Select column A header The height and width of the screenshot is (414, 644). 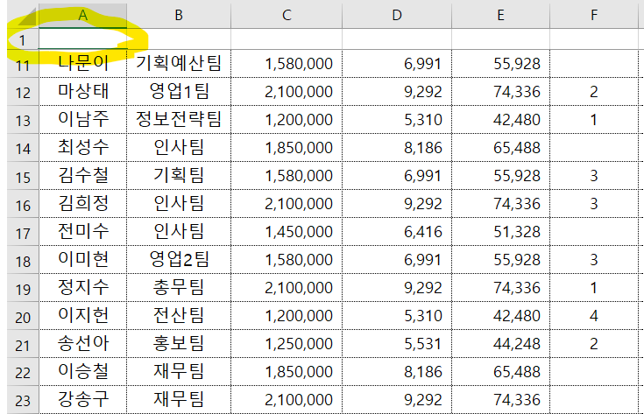(82, 15)
